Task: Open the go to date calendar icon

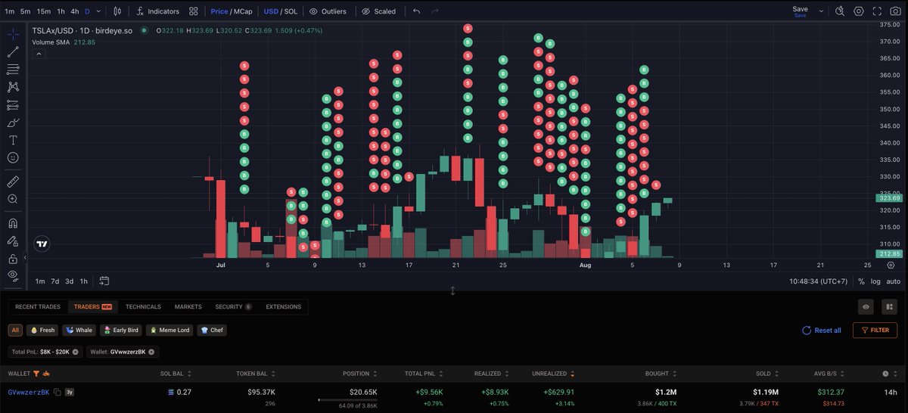Action: pyautogui.click(x=104, y=281)
